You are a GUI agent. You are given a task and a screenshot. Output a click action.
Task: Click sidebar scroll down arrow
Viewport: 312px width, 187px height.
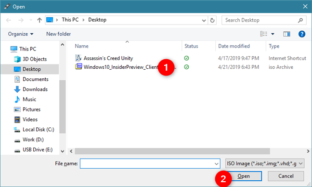63,151
